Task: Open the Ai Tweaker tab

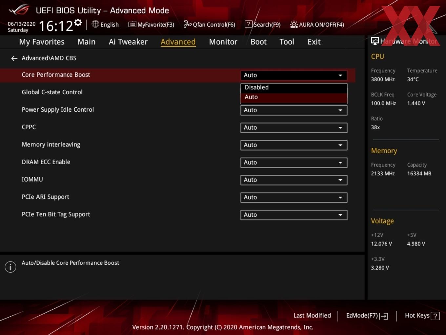Action: pyautogui.click(x=128, y=42)
